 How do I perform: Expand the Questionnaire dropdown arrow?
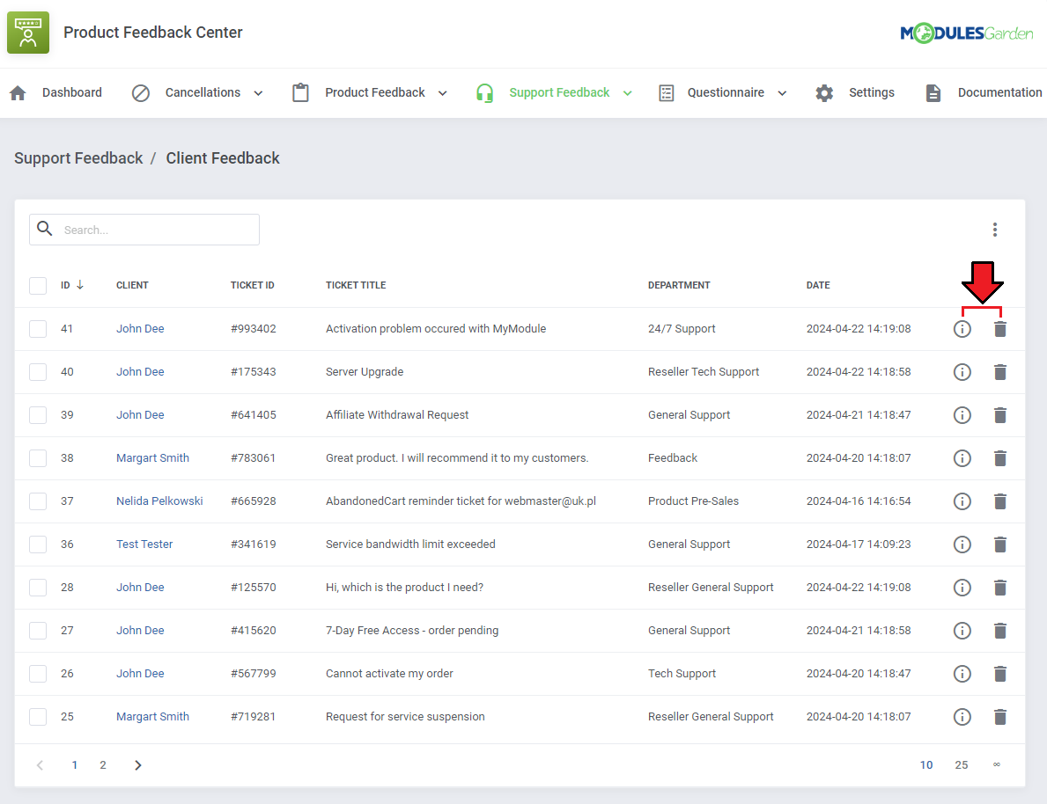click(x=782, y=93)
